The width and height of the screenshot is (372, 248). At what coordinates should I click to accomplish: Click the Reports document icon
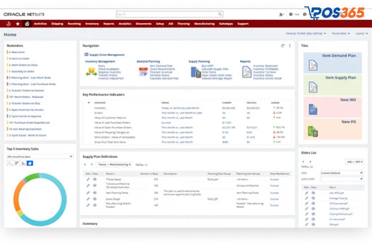[x=246, y=72]
